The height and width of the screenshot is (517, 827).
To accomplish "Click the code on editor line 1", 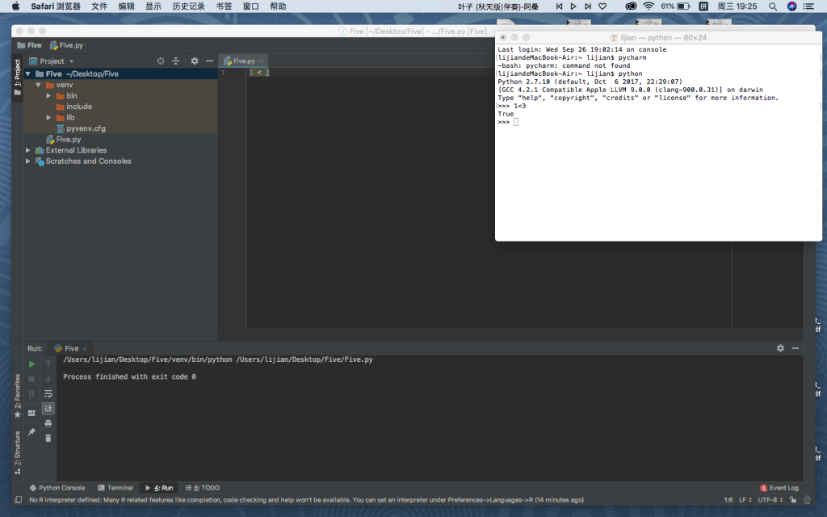I will tap(259, 72).
